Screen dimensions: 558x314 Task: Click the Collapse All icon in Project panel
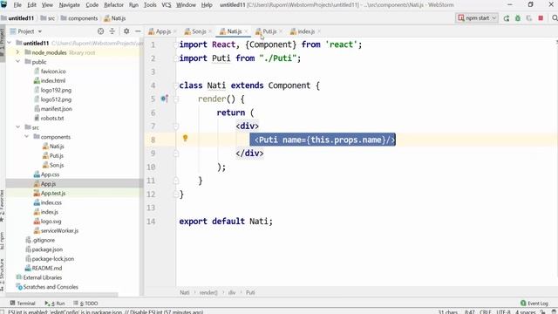pyautogui.click(x=112, y=31)
